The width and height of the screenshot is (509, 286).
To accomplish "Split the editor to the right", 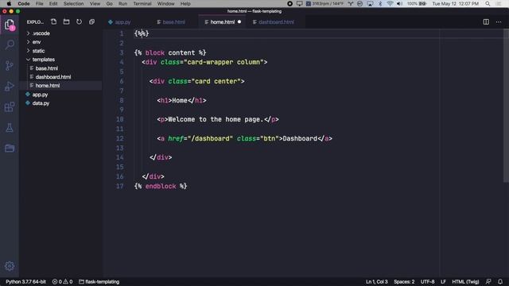I will 486,21.
